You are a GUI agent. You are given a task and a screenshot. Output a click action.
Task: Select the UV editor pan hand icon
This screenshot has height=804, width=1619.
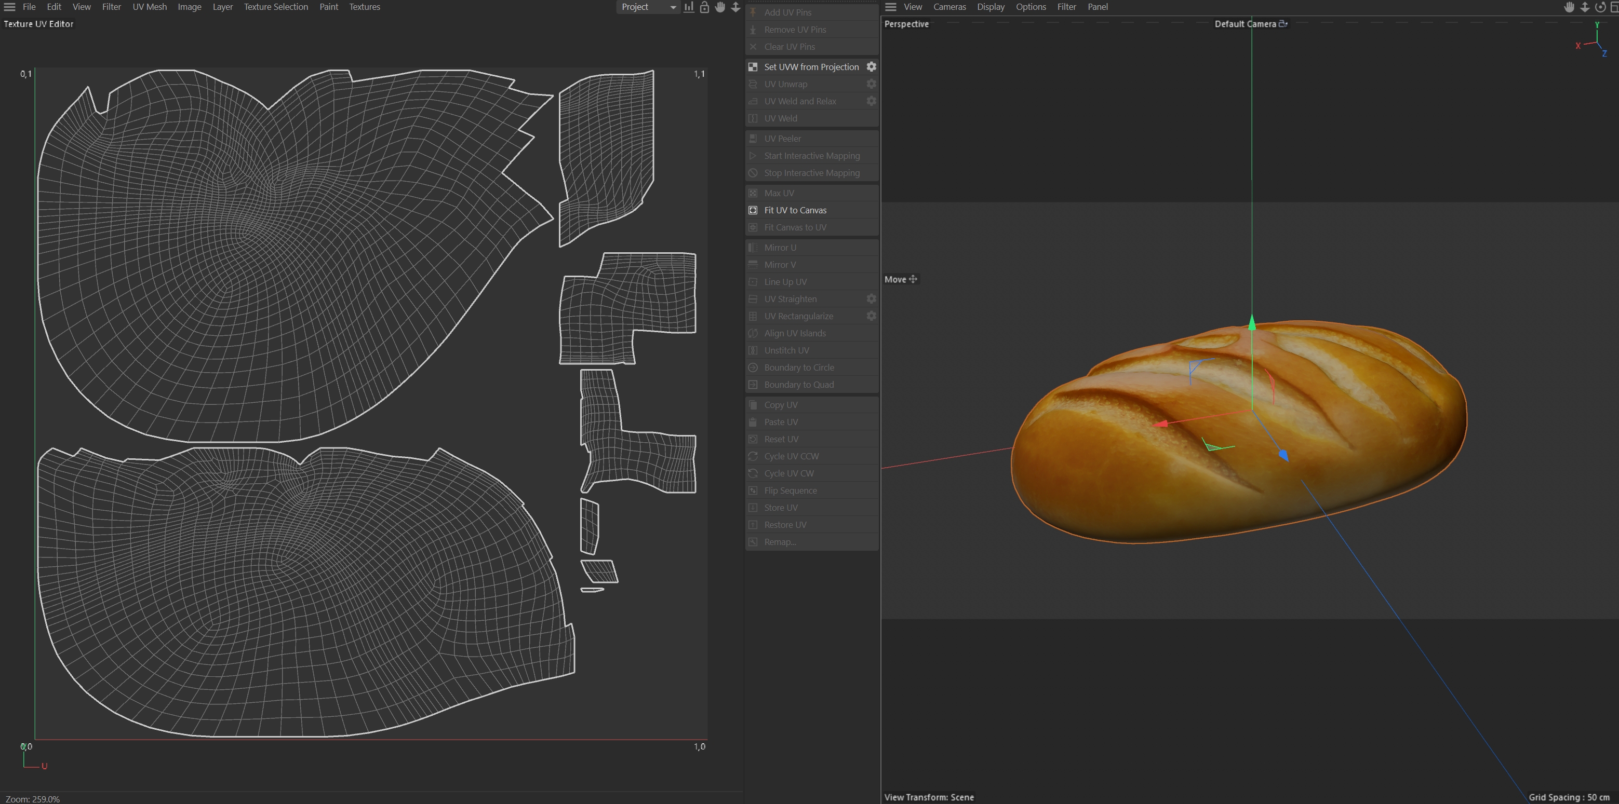point(720,7)
